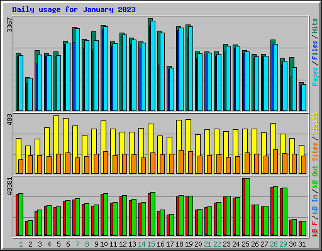
Task: Click the 'kB In' legend label
Action: click(x=315, y=204)
